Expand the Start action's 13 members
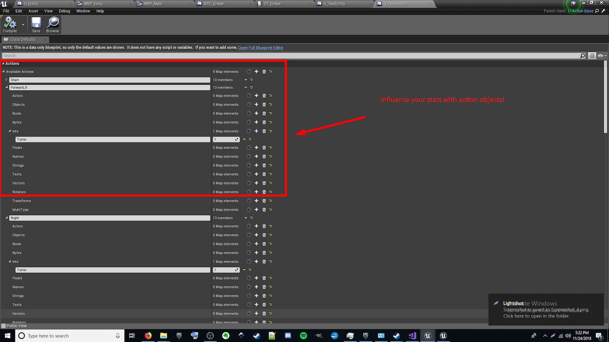Screen dimensions: 609x342 pos(6,80)
